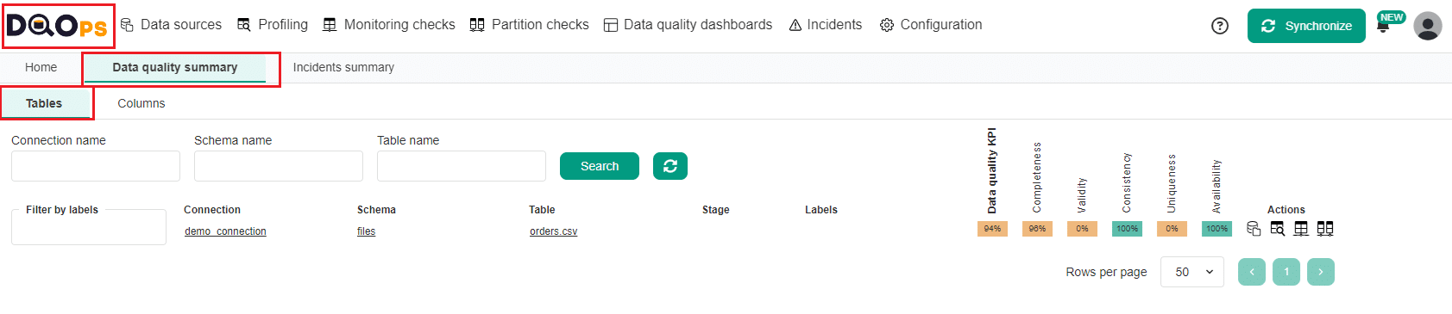
Task: Open Data quality dashboards
Action: coord(688,25)
